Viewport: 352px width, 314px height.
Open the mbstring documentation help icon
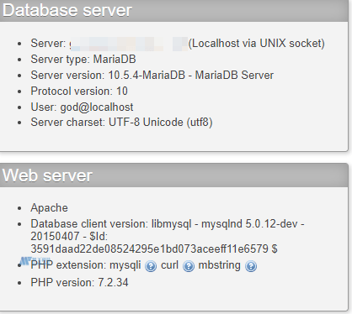click(x=251, y=266)
